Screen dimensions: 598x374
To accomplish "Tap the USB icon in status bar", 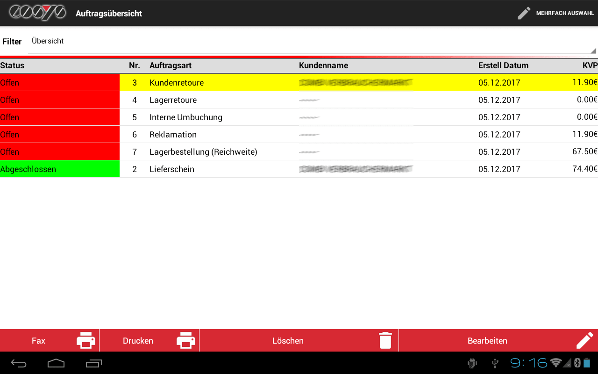I will point(496,363).
